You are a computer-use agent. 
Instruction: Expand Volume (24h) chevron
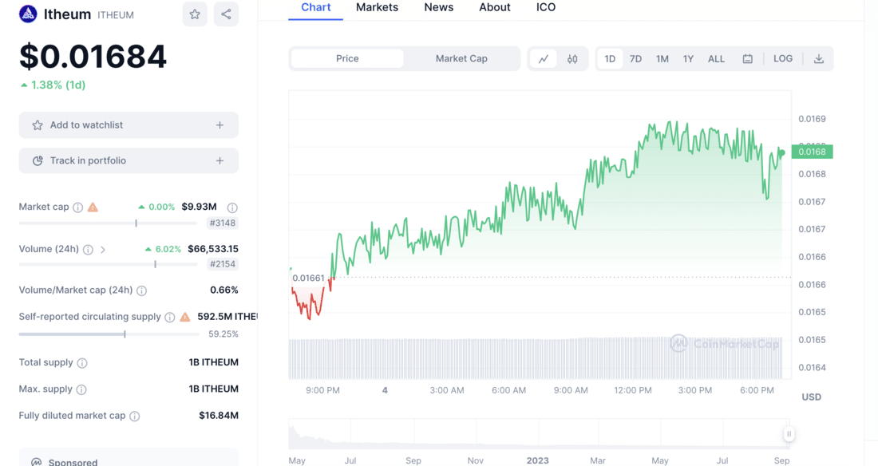pyautogui.click(x=102, y=250)
